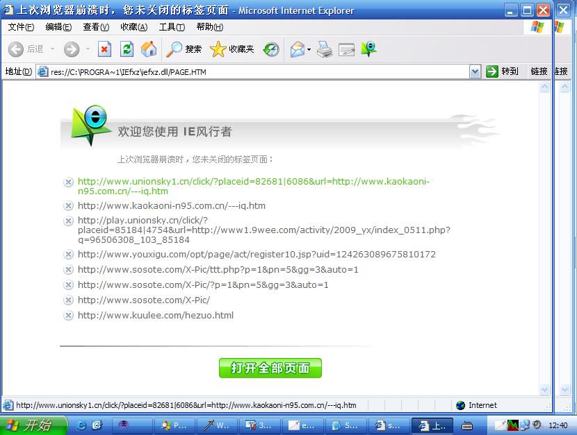Click the page scrollbar up arrow
The height and width of the screenshot is (435, 577).
click(x=544, y=87)
